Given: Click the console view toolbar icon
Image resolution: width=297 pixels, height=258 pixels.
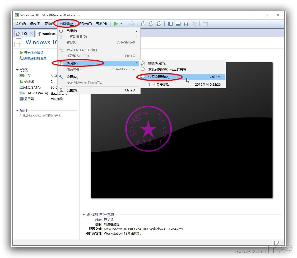Looking at the screenshot, I should click(x=205, y=24).
